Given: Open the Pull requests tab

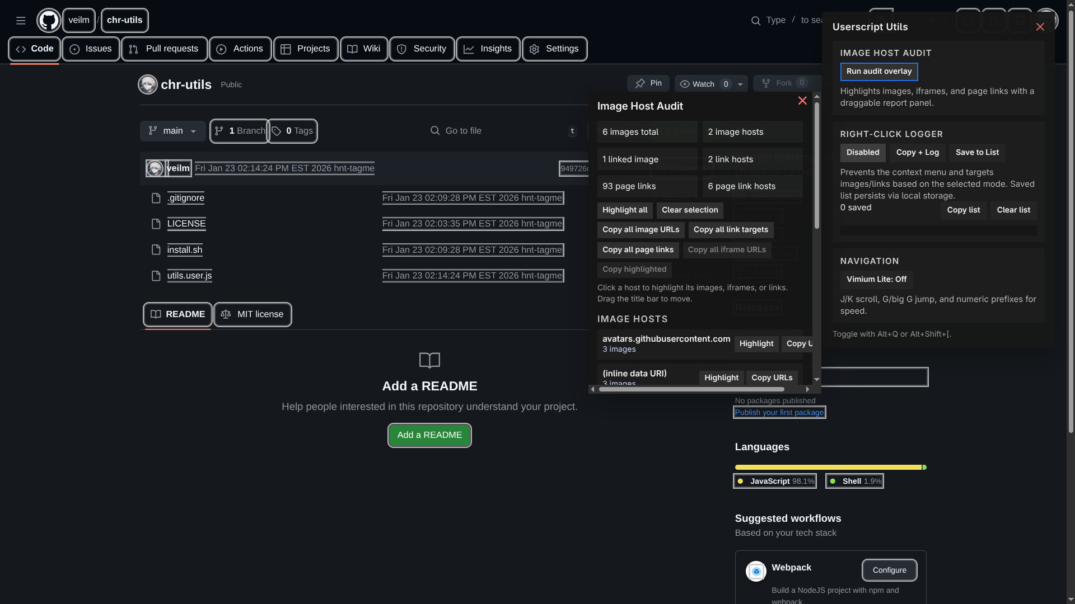Looking at the screenshot, I should (164, 49).
